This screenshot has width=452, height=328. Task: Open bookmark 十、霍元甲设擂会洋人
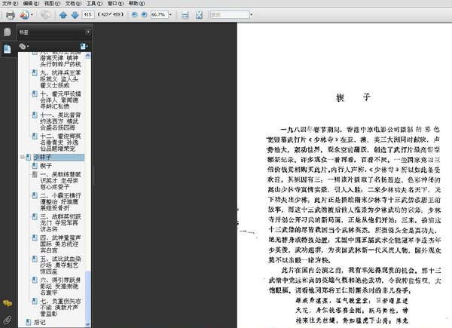coord(60,100)
